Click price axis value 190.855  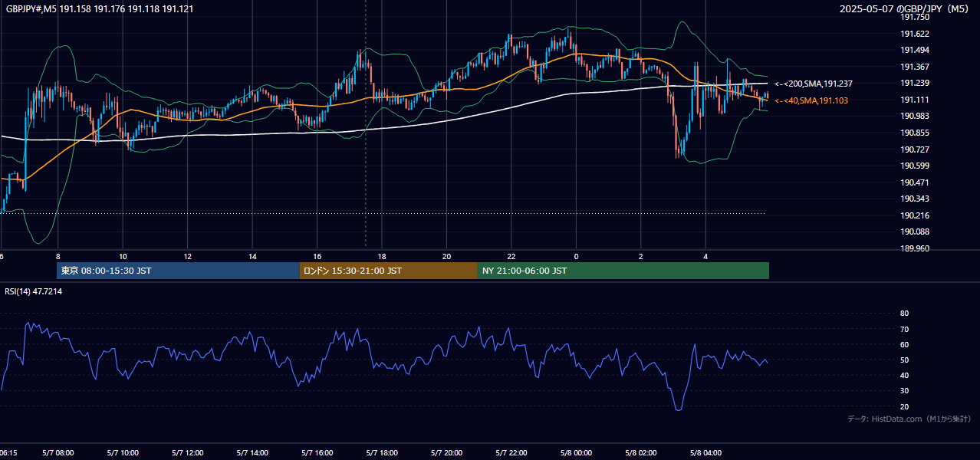click(914, 133)
